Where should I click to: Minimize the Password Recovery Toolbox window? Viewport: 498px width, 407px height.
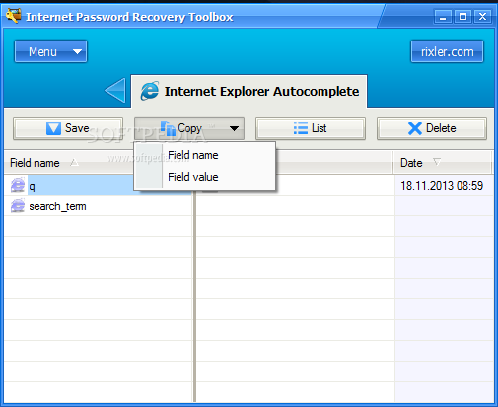(443, 17)
